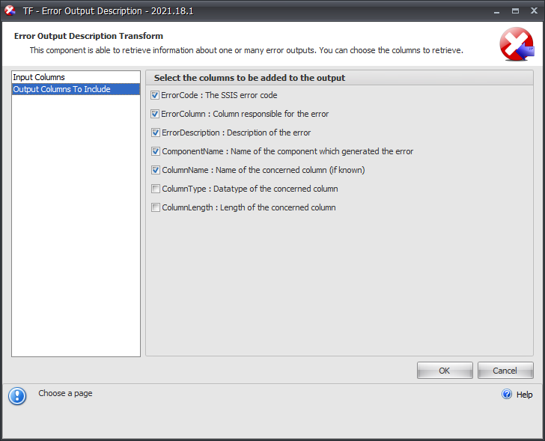Click the large red error transform logo
The width and height of the screenshot is (545, 441).
[x=517, y=44]
